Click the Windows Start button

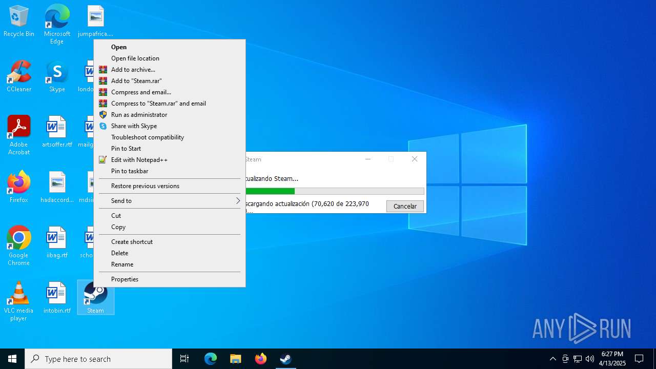point(12,359)
